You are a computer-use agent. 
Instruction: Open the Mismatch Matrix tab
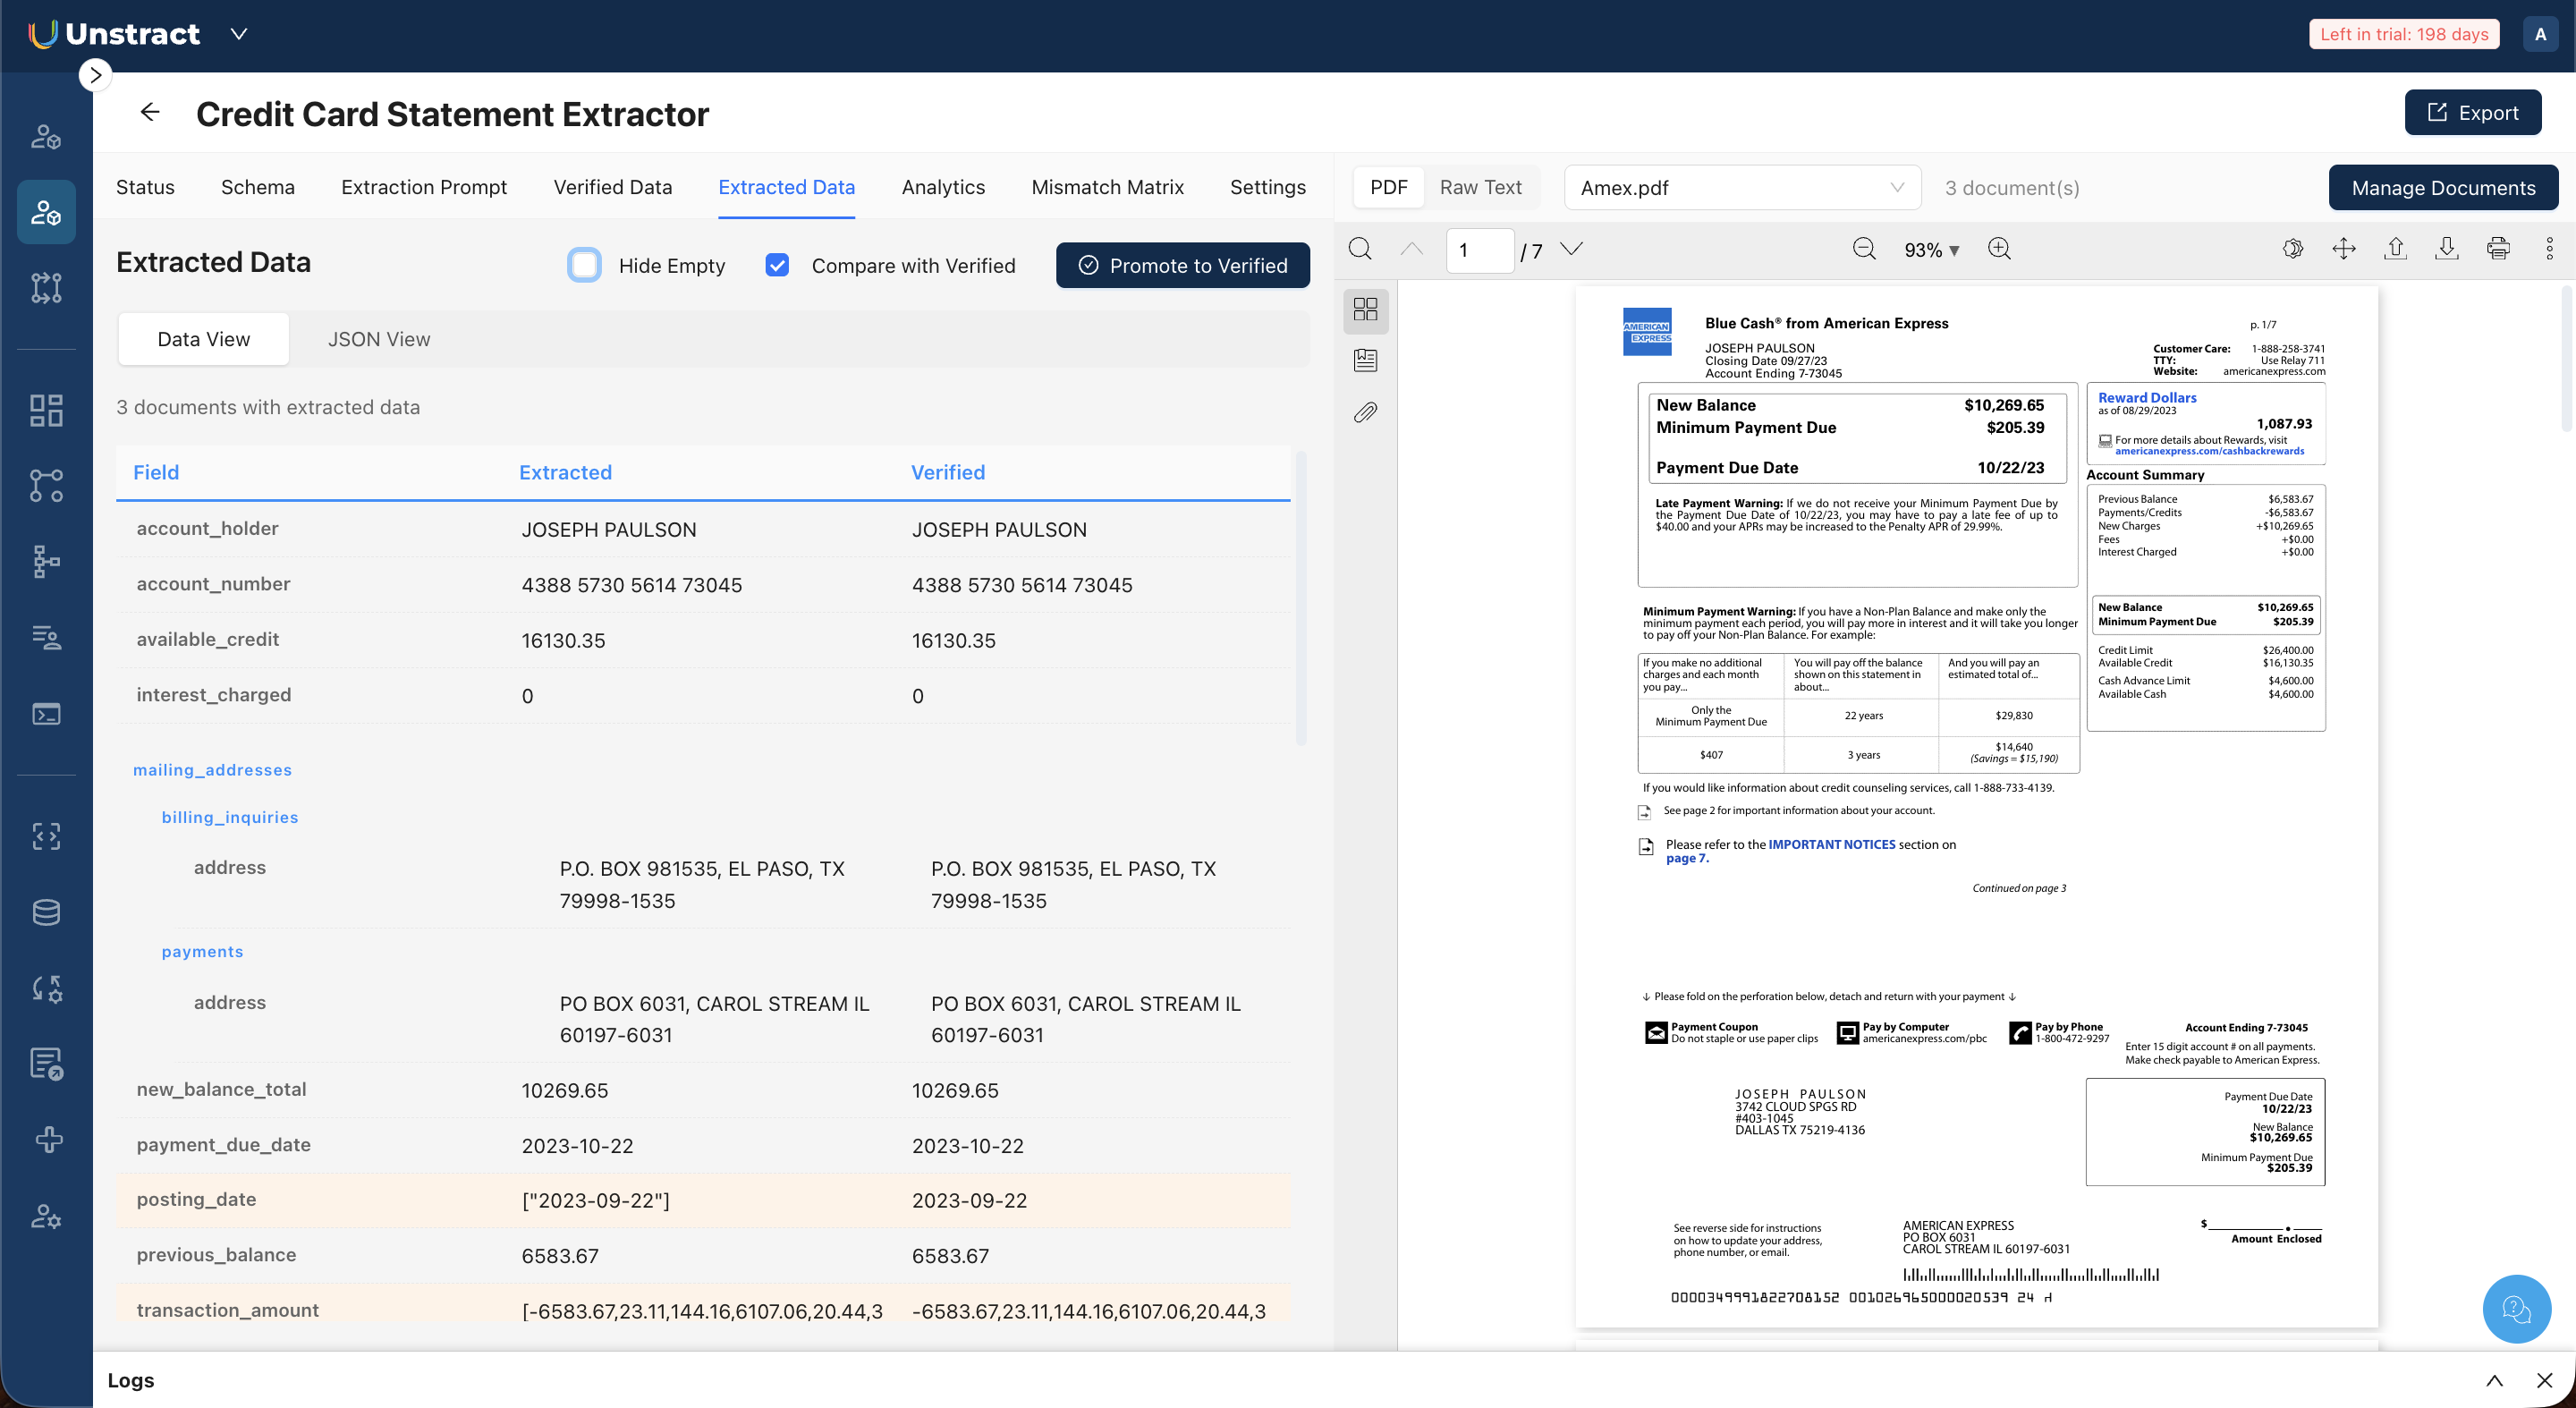pyautogui.click(x=1107, y=187)
